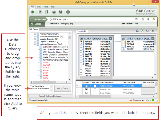Click the SAP Tables horizontal scrollbar thumb
The height and width of the screenshot is (122, 160).
44,82
